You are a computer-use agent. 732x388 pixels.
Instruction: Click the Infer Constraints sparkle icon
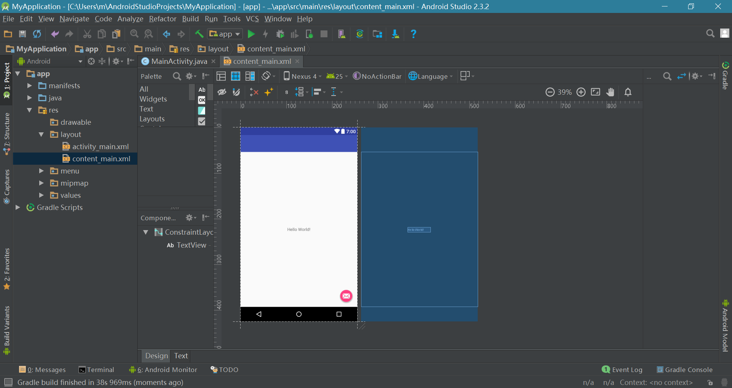click(269, 92)
